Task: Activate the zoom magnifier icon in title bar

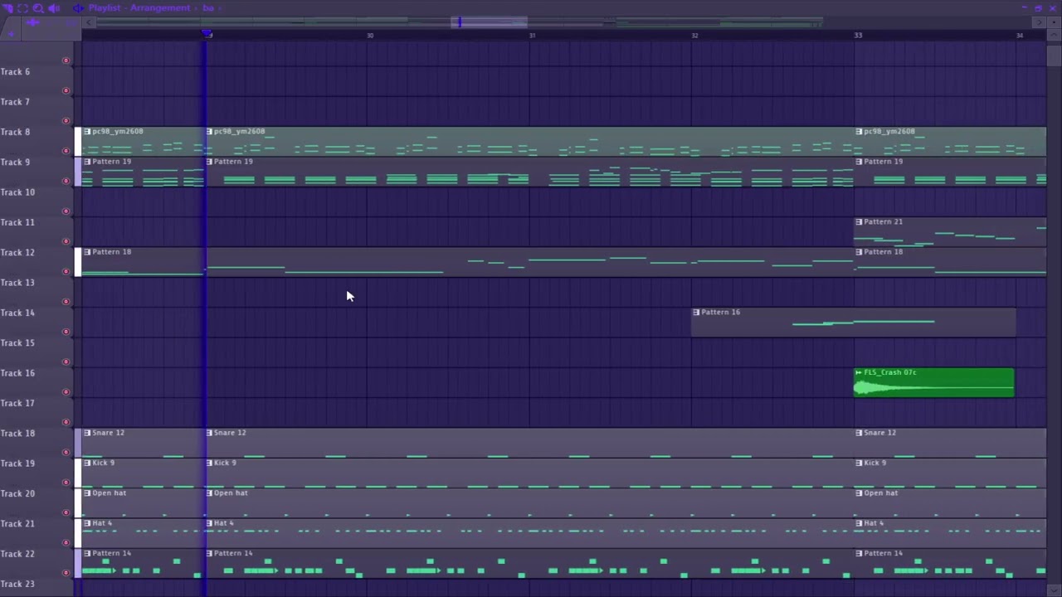Action: [37, 7]
